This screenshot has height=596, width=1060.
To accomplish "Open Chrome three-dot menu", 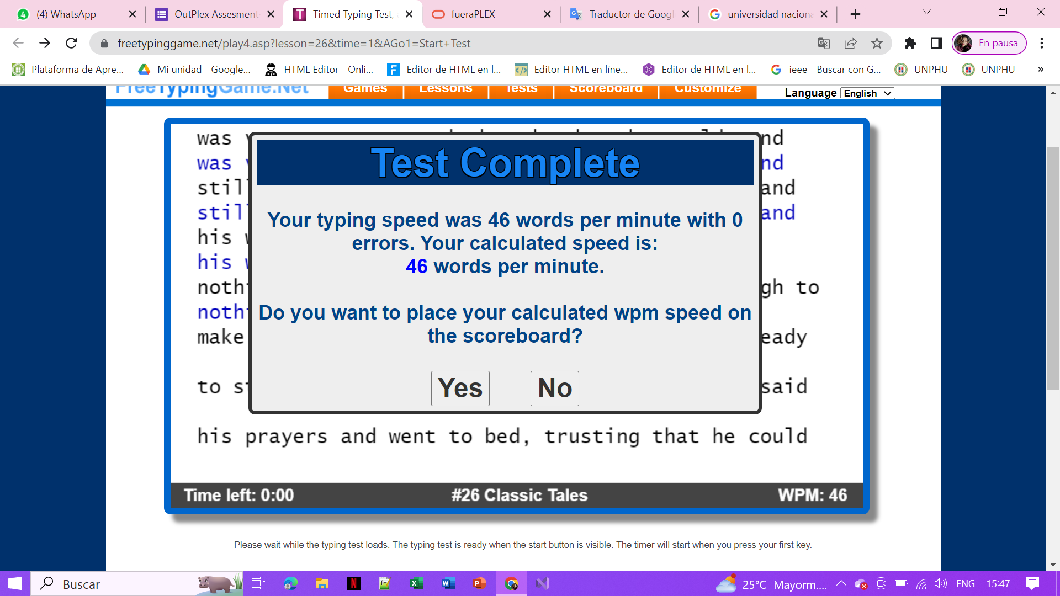I will (x=1042, y=43).
